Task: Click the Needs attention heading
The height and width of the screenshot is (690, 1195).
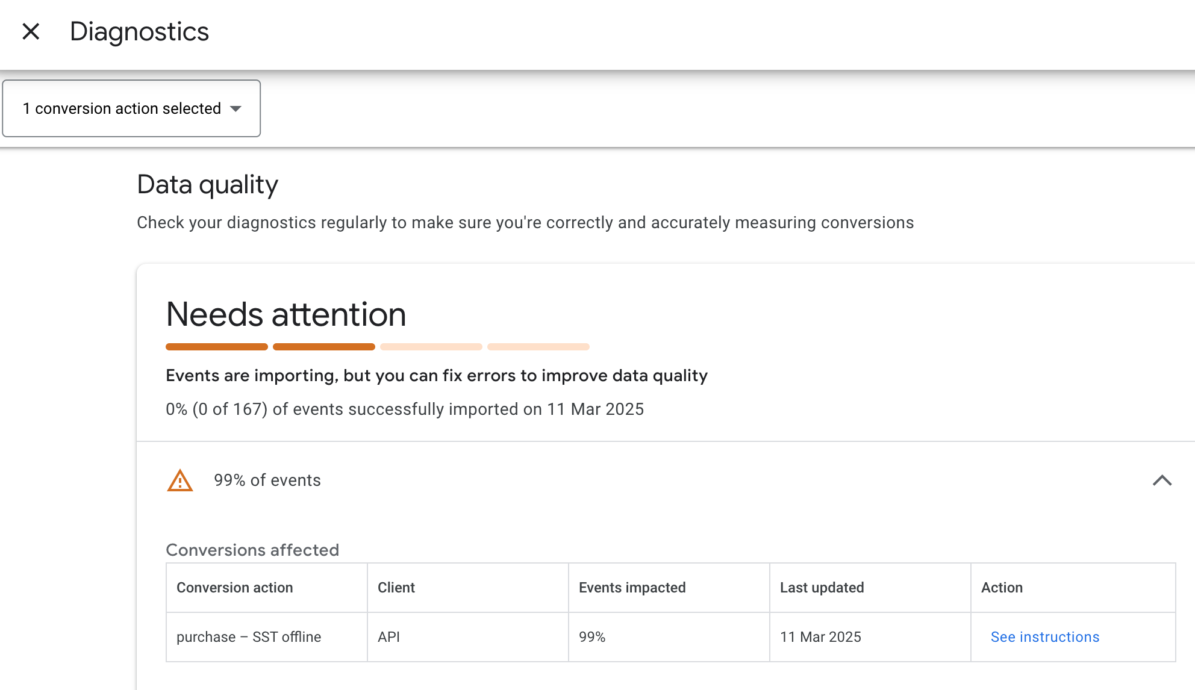Action: point(286,314)
